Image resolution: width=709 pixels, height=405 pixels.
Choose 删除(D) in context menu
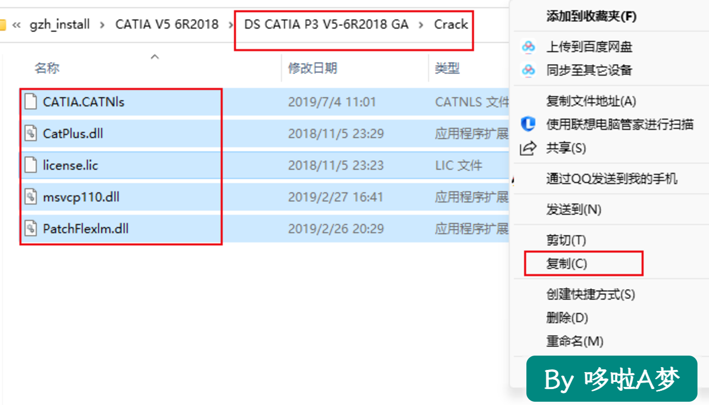(567, 318)
